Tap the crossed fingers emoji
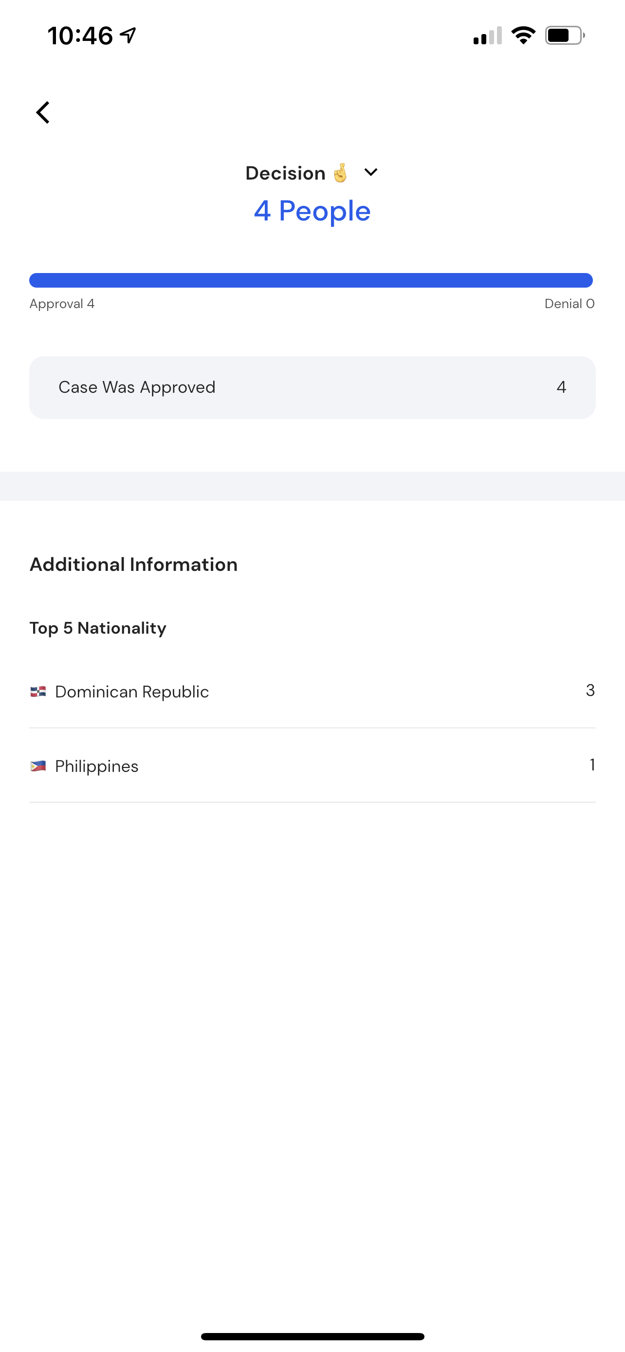This screenshot has height=1352, width=625. pyautogui.click(x=340, y=173)
